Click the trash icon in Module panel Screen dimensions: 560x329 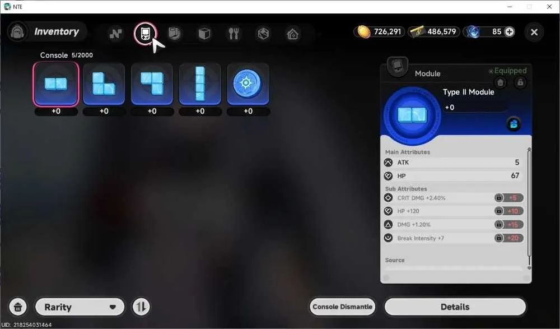[500, 82]
